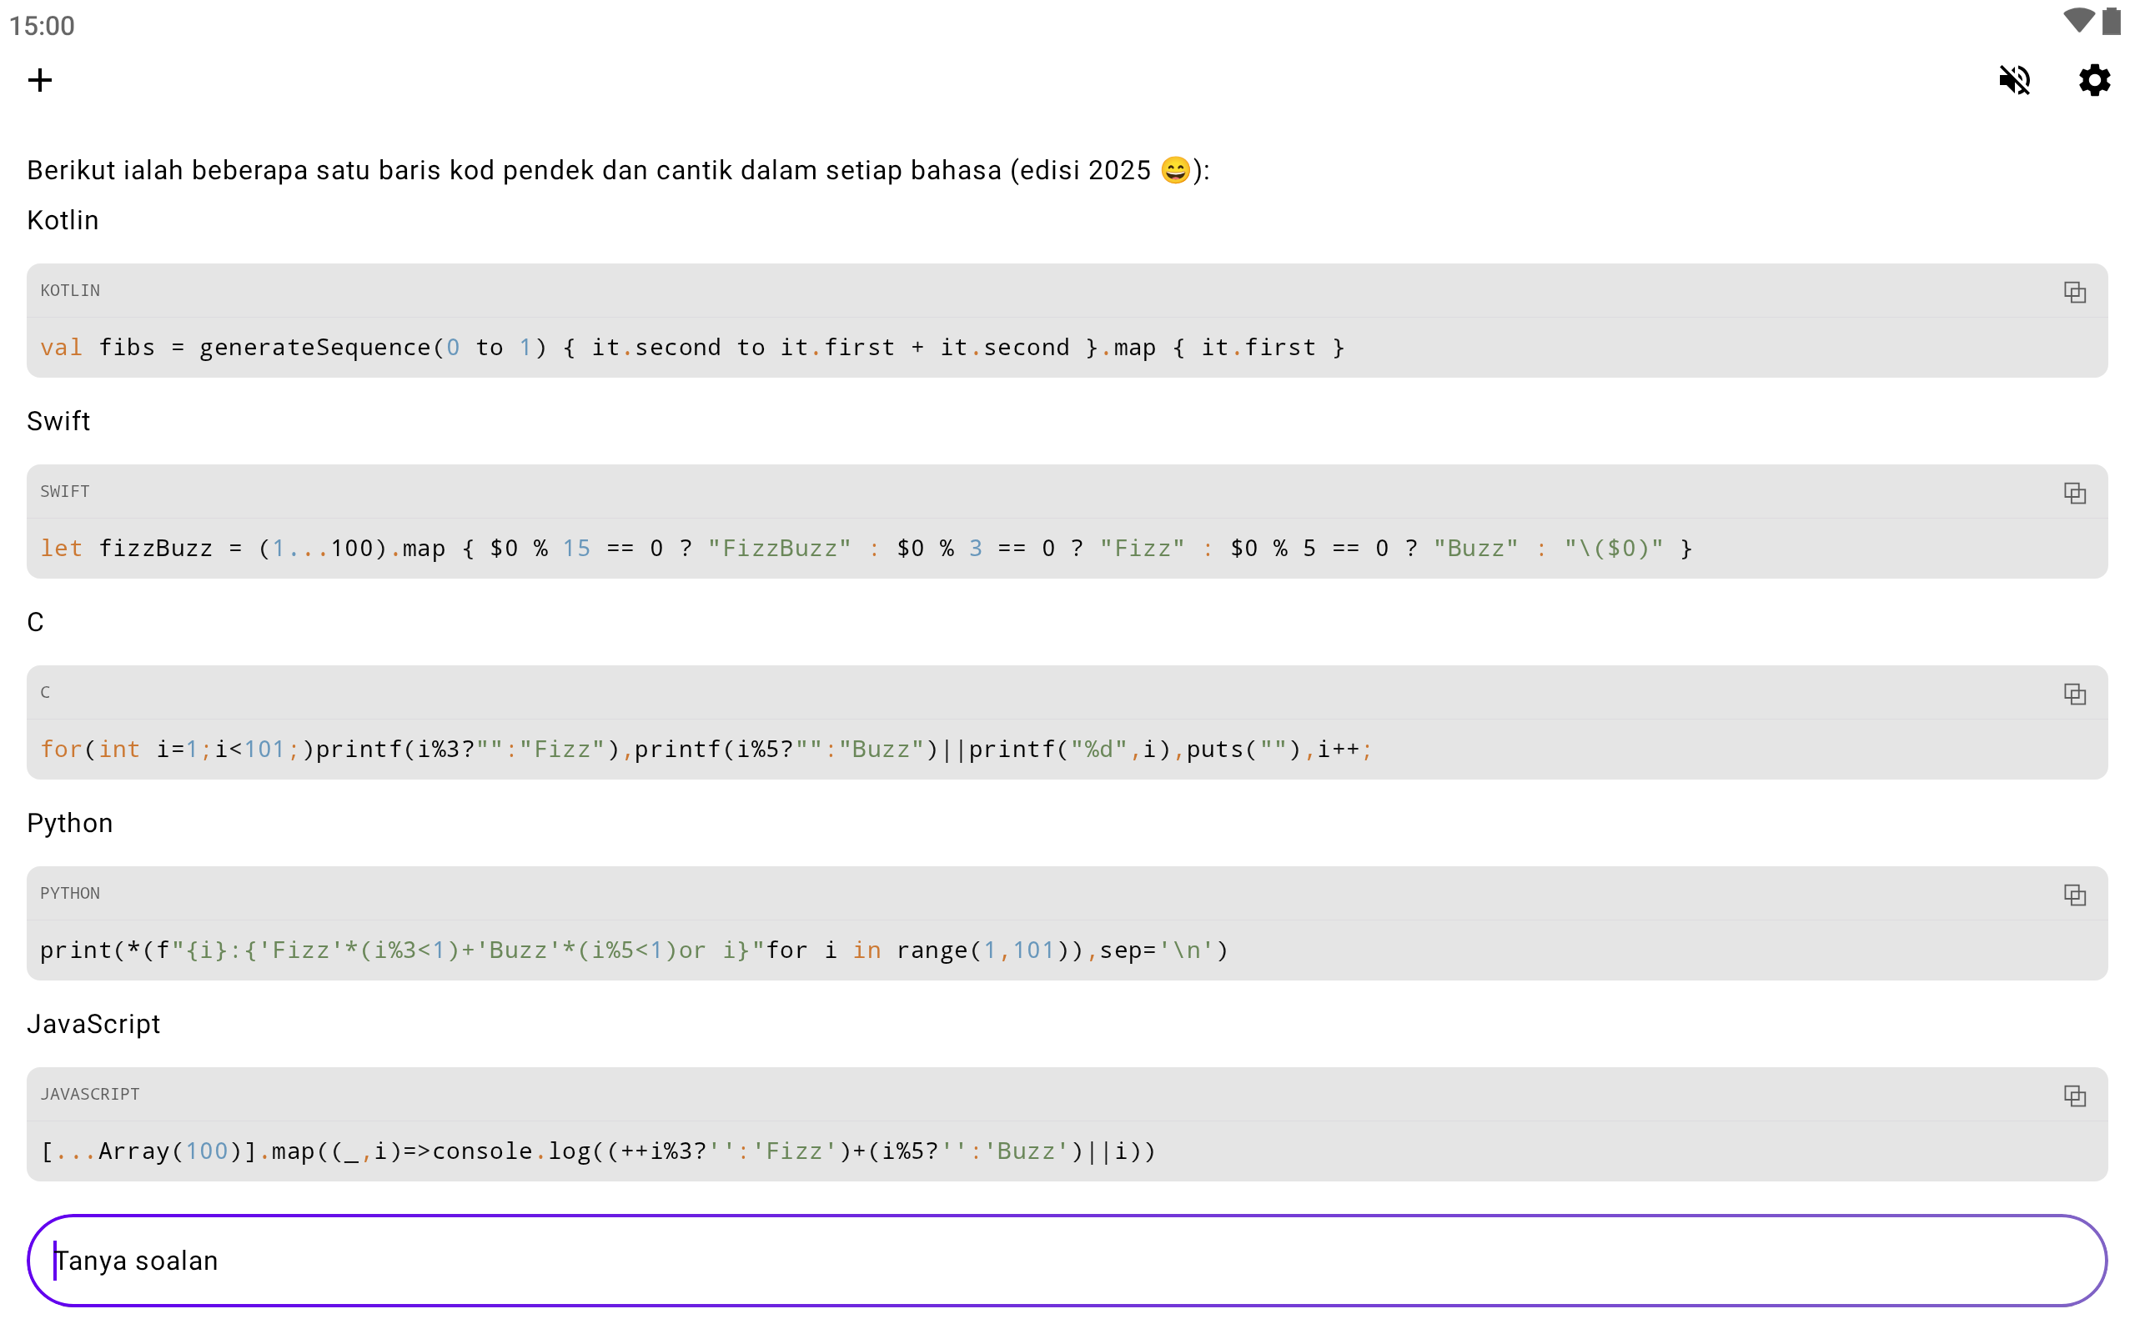Click the JavaScript Array map code line
The width and height of the screenshot is (2135, 1334).
coord(597,1151)
